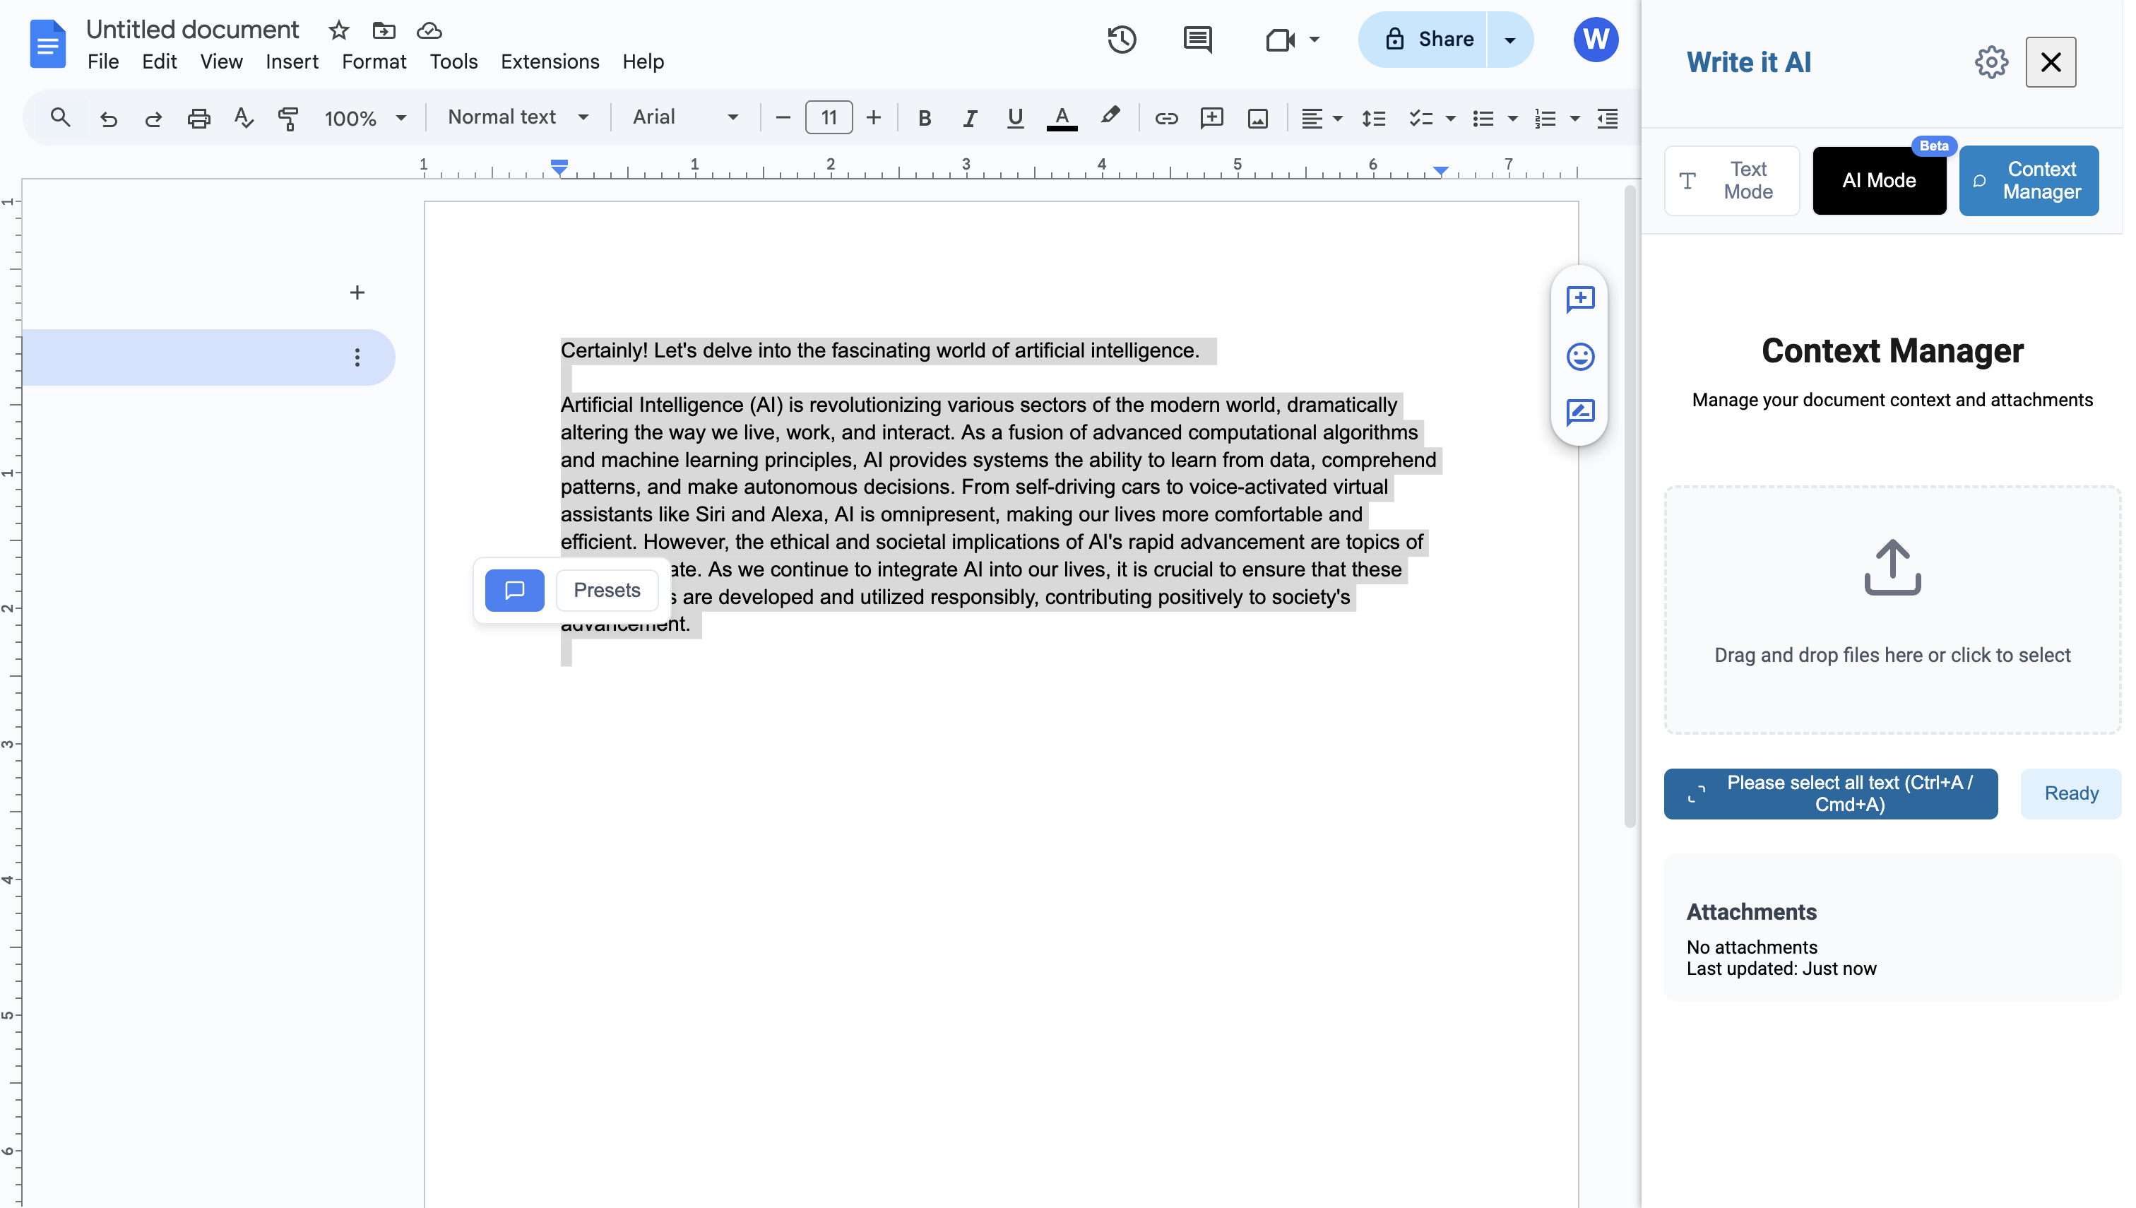The height and width of the screenshot is (1208, 2136).
Task: Open the zoom level 100% dropdown
Action: (x=366, y=118)
